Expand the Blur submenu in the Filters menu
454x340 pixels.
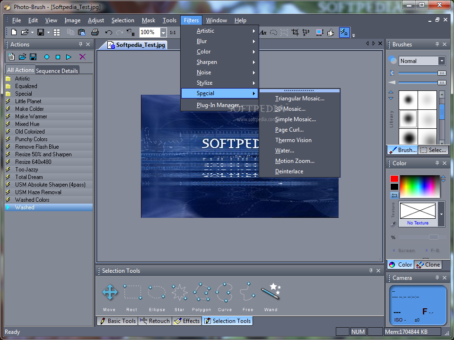220,41
